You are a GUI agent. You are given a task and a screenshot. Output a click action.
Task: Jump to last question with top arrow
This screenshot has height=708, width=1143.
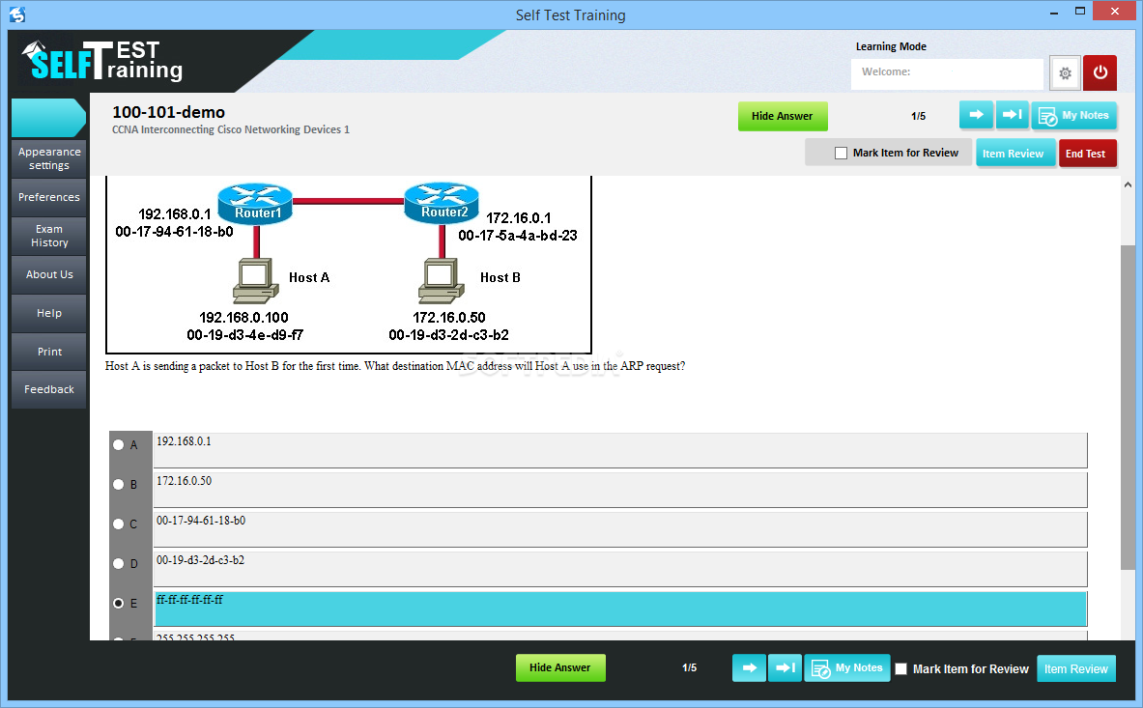1012,115
